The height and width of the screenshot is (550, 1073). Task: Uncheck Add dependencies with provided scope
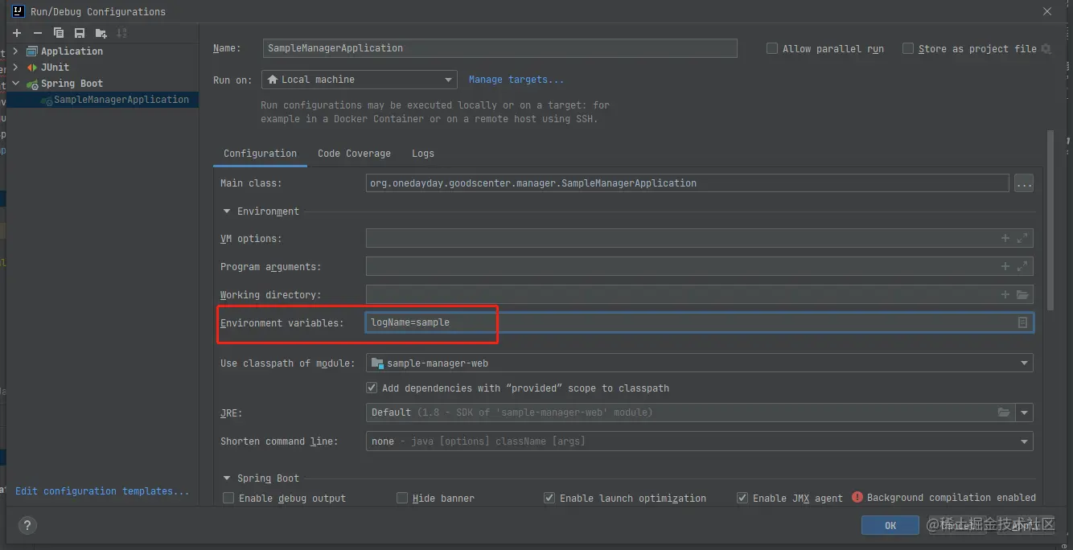click(x=372, y=388)
